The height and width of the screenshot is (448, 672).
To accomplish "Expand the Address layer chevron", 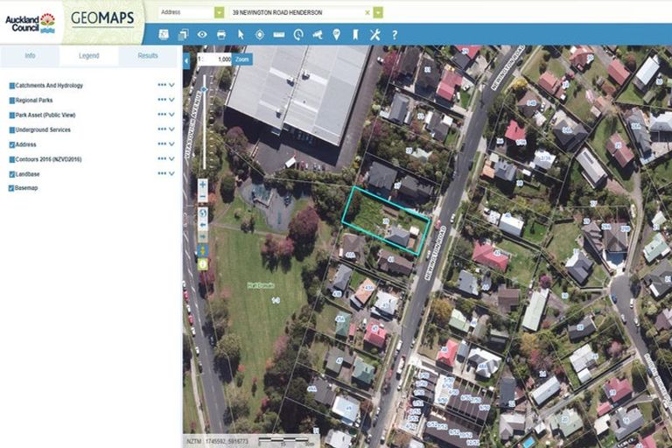I will [x=171, y=144].
